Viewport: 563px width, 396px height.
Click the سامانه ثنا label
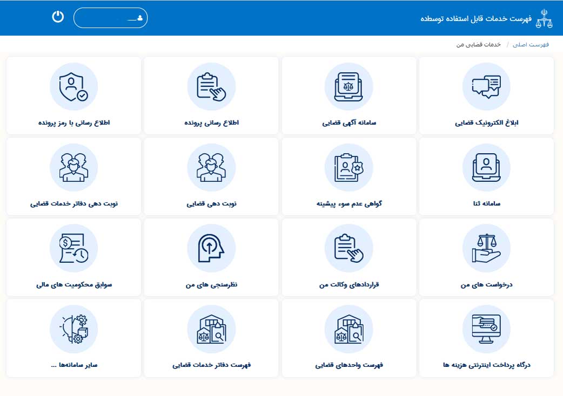coord(486,203)
